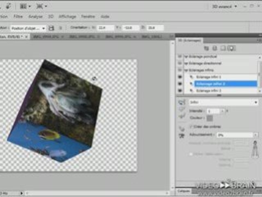
Task: Collapse the Éclairage ponctuel group triangle
Action: (186, 57)
